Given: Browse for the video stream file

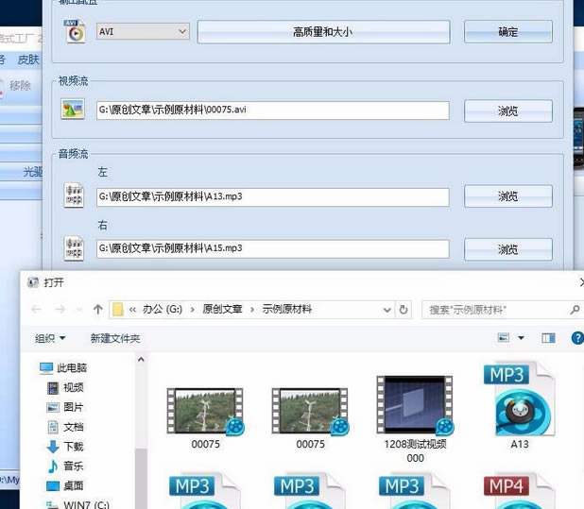Looking at the screenshot, I should click(x=508, y=110).
